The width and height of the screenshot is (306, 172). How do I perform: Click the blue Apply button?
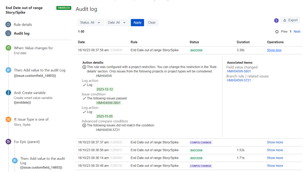(137, 23)
